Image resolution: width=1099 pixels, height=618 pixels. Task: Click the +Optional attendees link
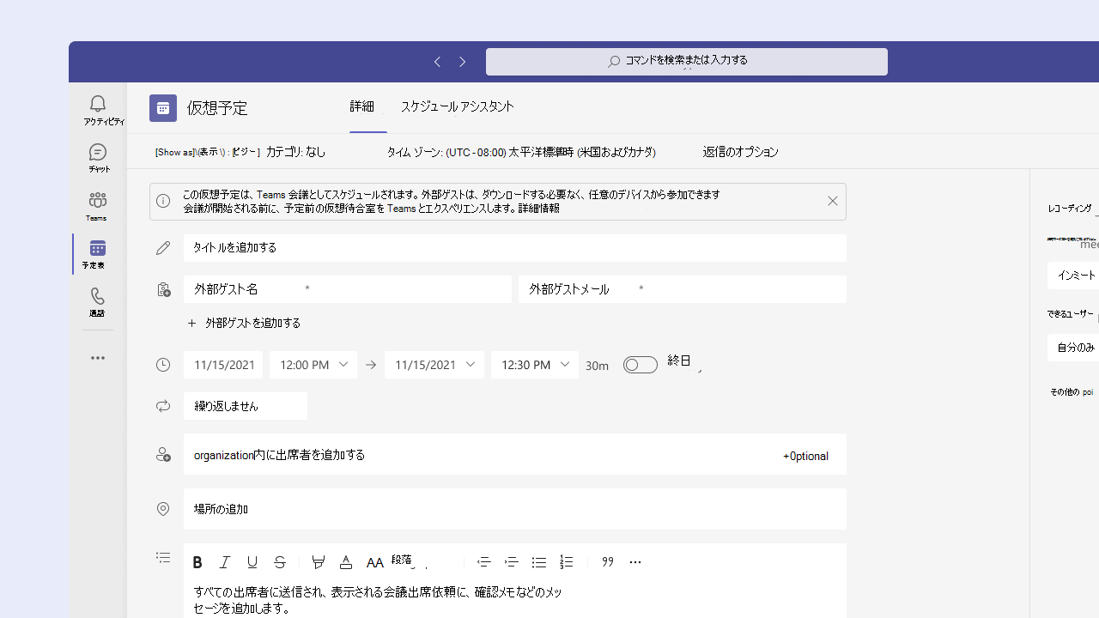805,456
